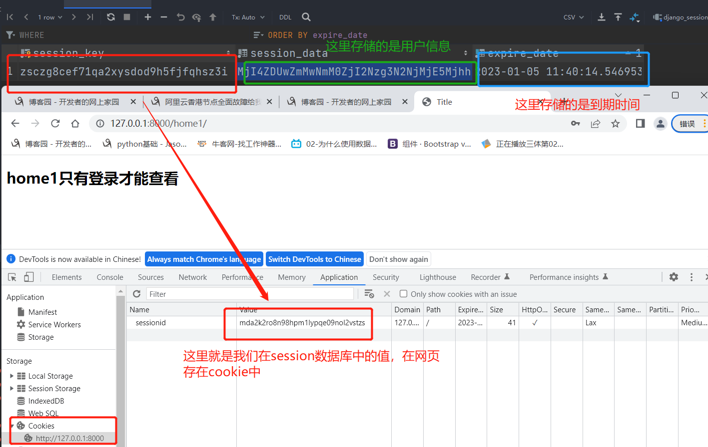Open the Lighthouse tab
The width and height of the screenshot is (708, 447).
[x=438, y=277]
